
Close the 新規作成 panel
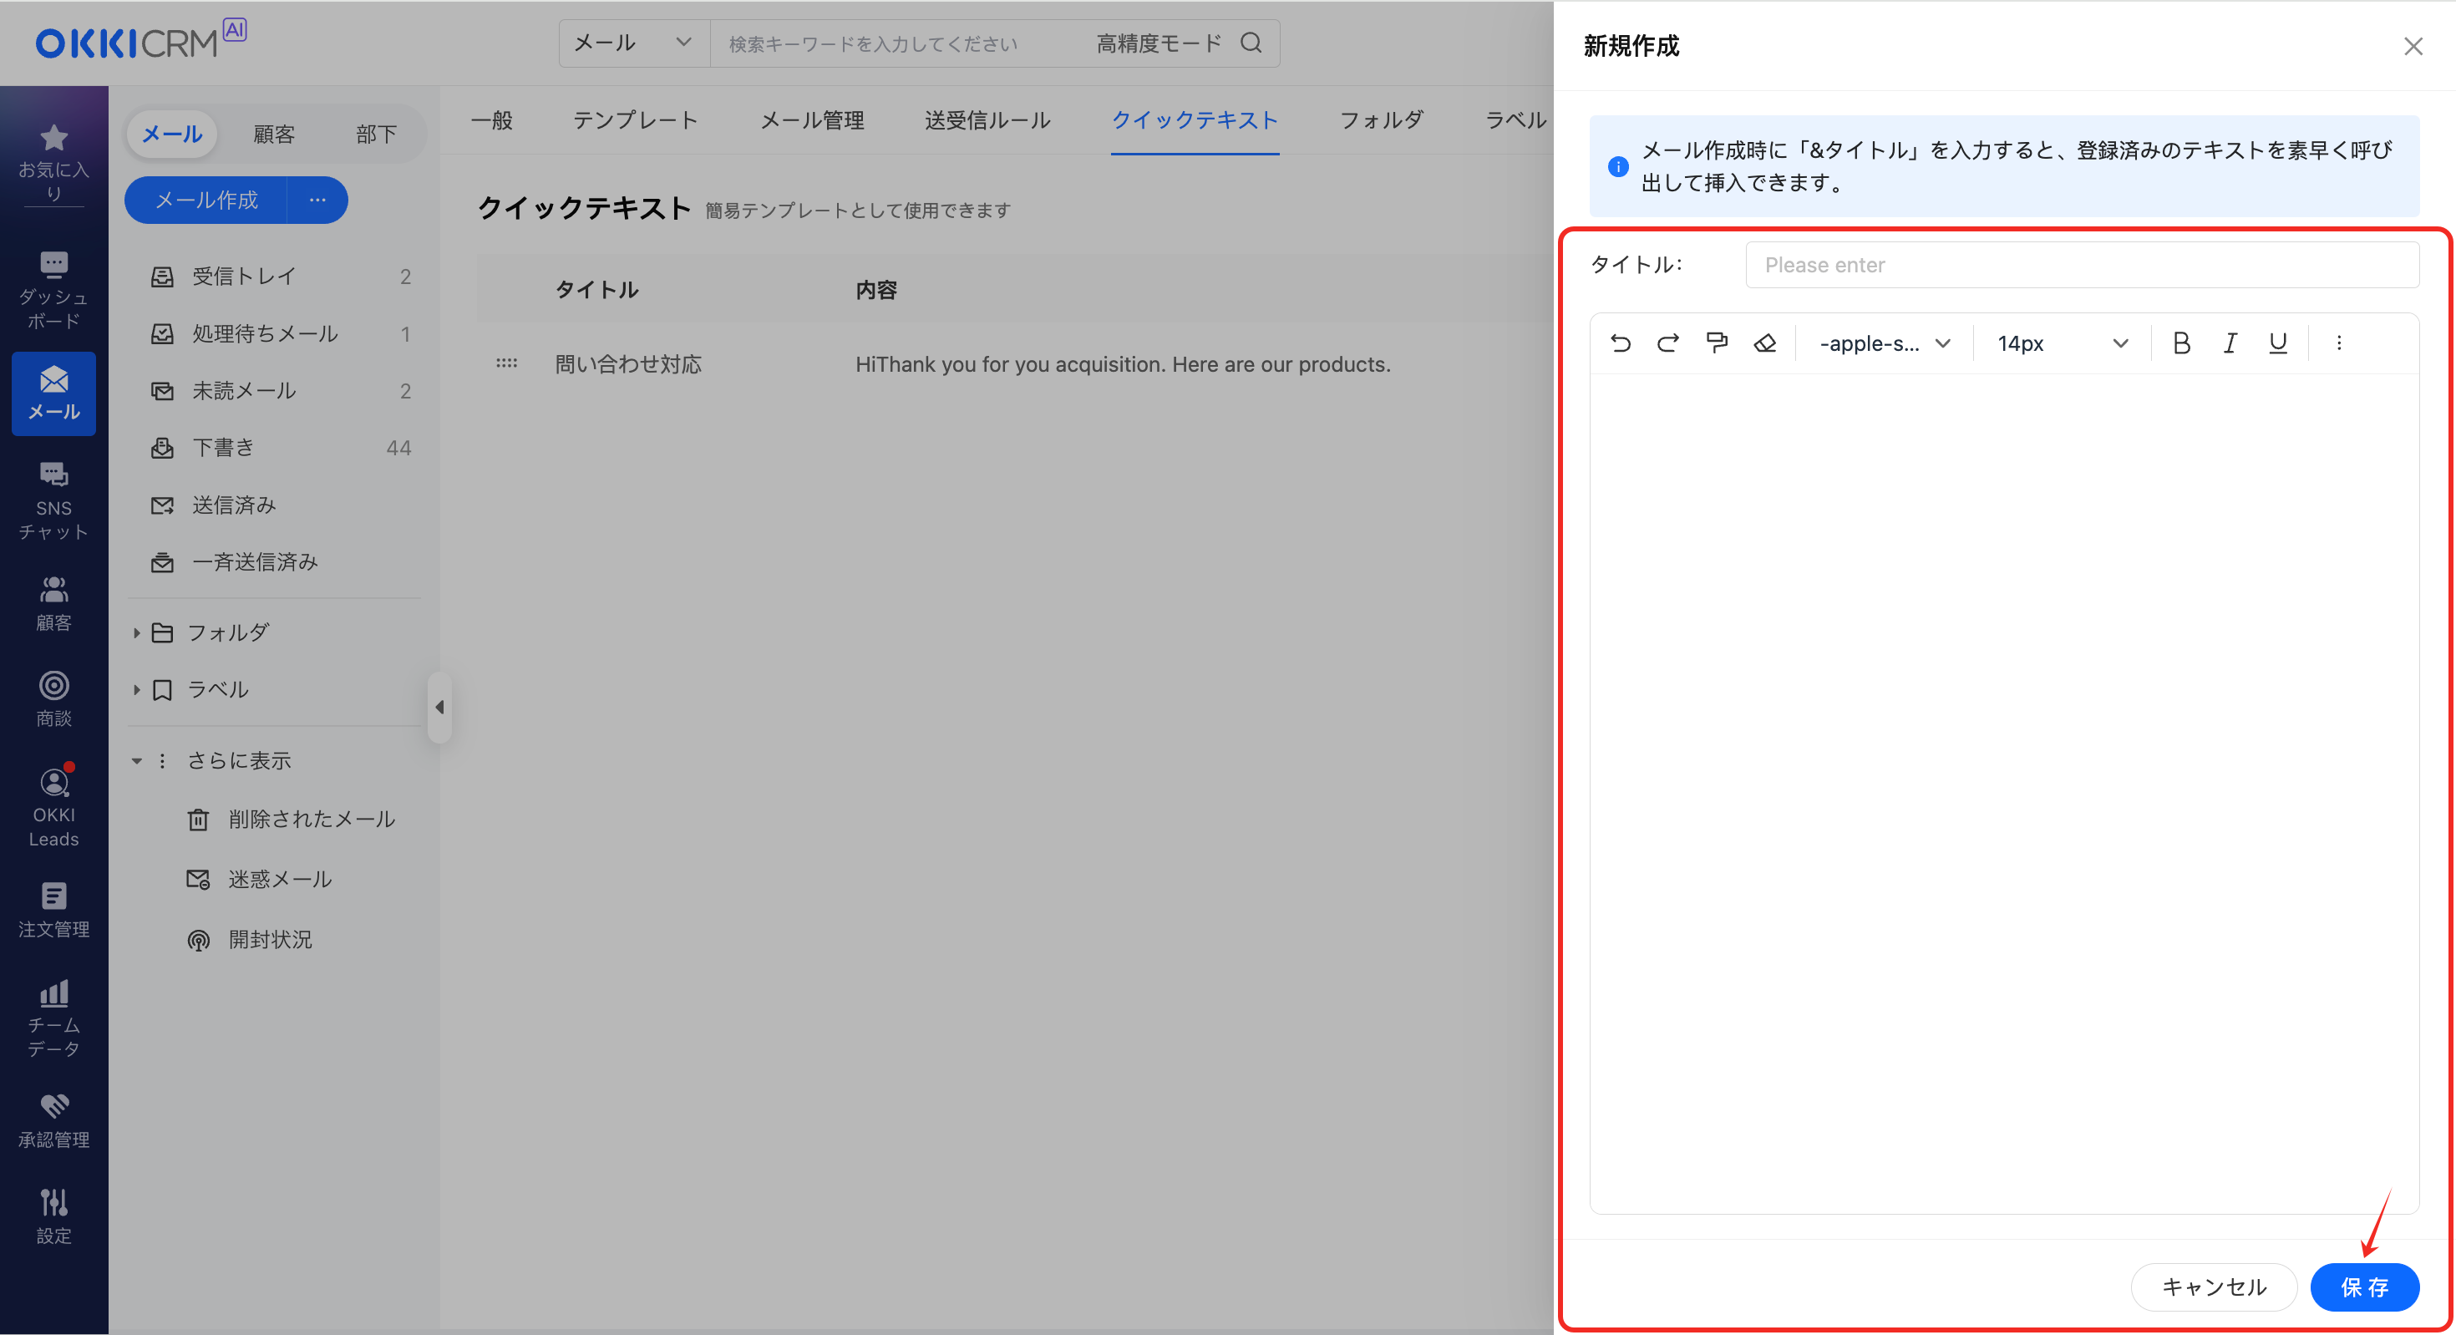pyautogui.click(x=2413, y=46)
